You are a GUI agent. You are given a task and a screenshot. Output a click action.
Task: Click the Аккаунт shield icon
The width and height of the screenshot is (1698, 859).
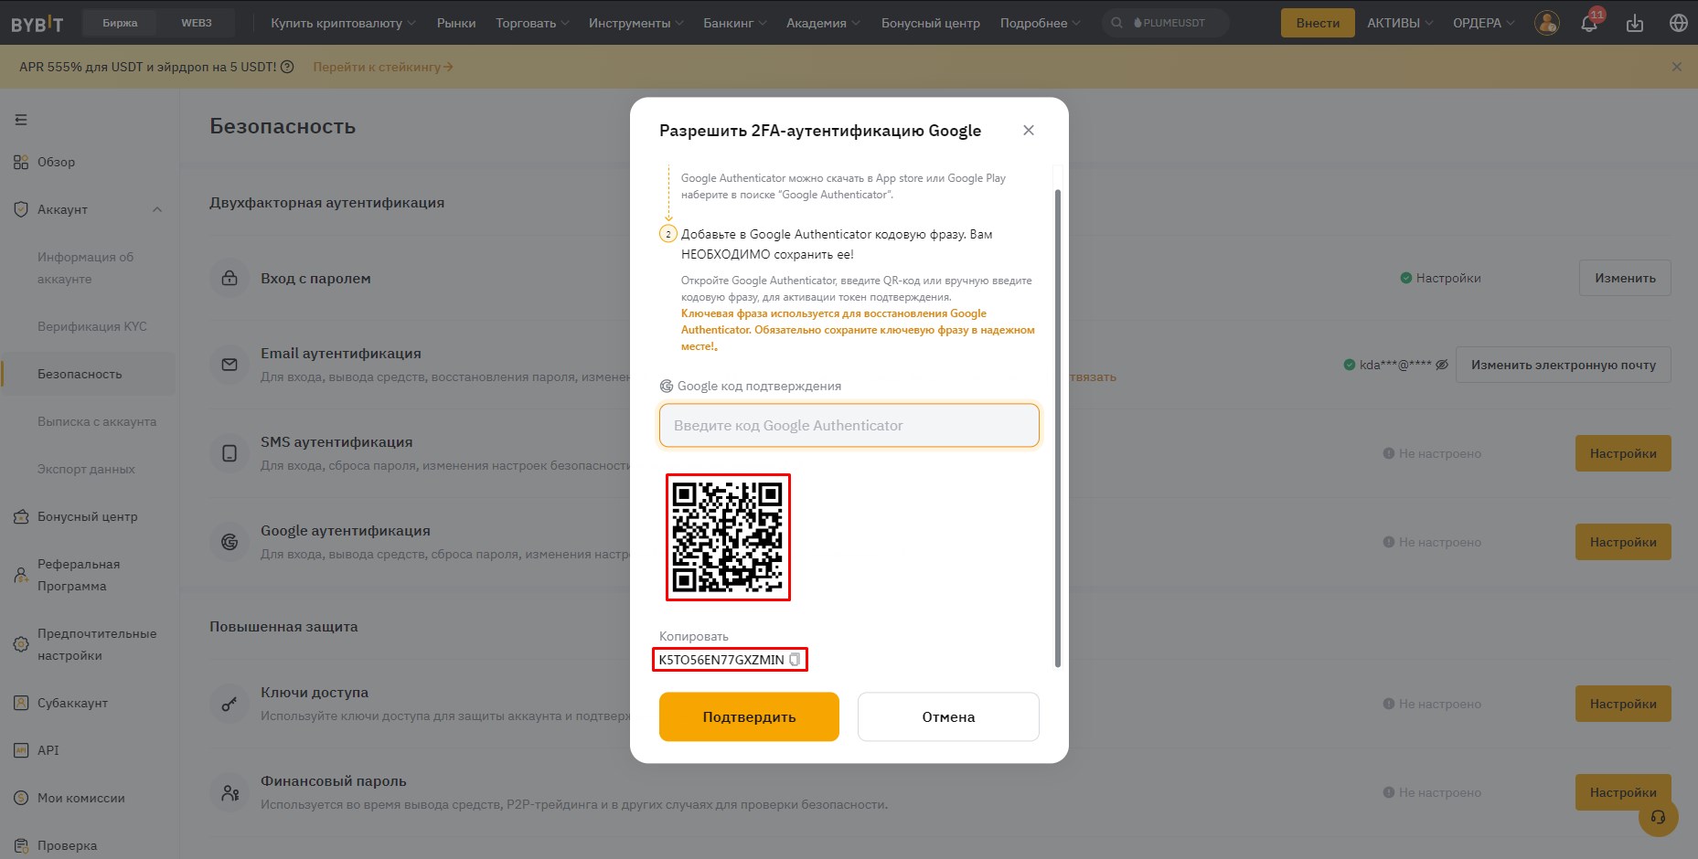(21, 209)
